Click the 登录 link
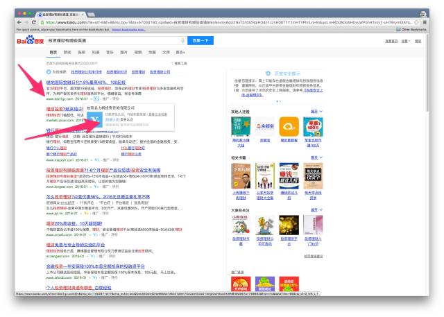 (418, 41)
